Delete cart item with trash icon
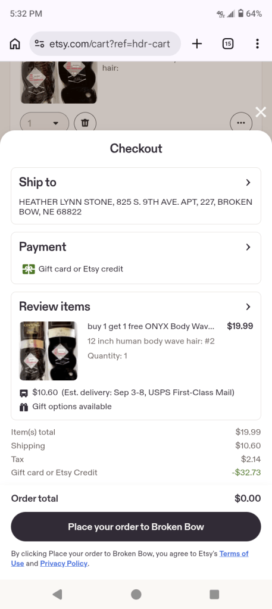Image resolution: width=272 pixels, height=609 pixels. (x=85, y=123)
